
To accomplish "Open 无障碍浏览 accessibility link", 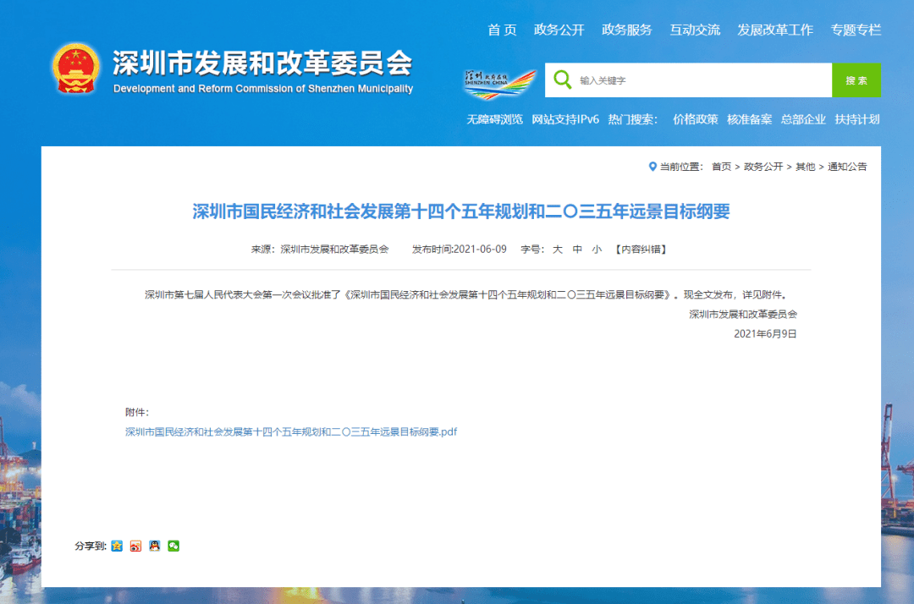I will 494,119.
